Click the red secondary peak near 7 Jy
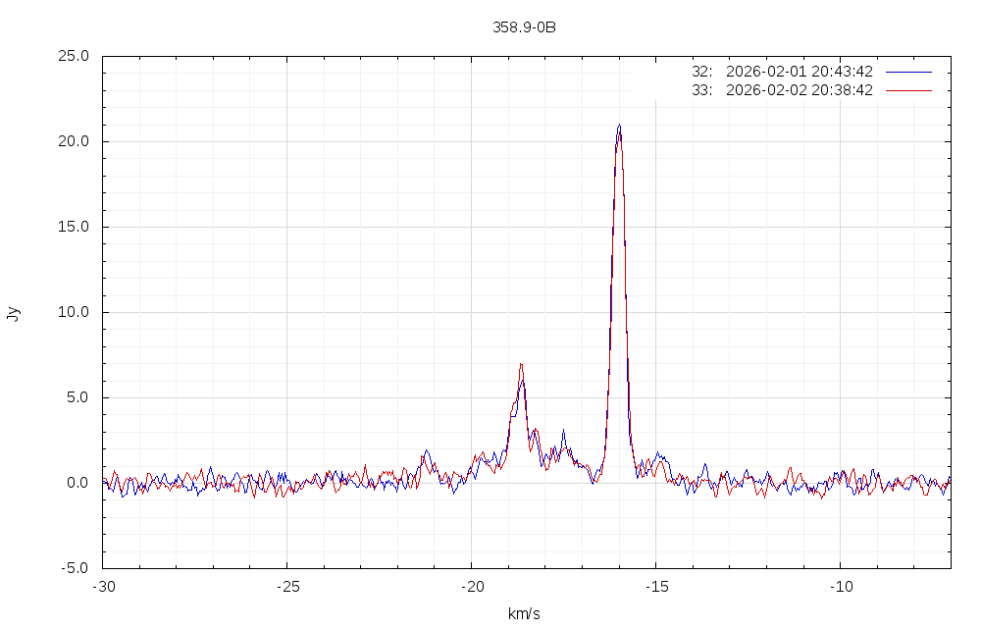981x628 pixels. [x=521, y=364]
